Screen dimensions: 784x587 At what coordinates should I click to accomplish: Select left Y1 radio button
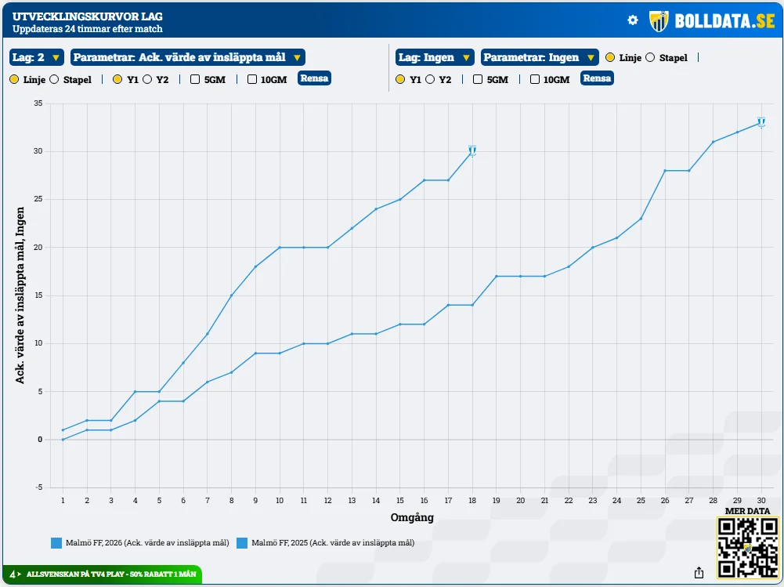(117, 80)
